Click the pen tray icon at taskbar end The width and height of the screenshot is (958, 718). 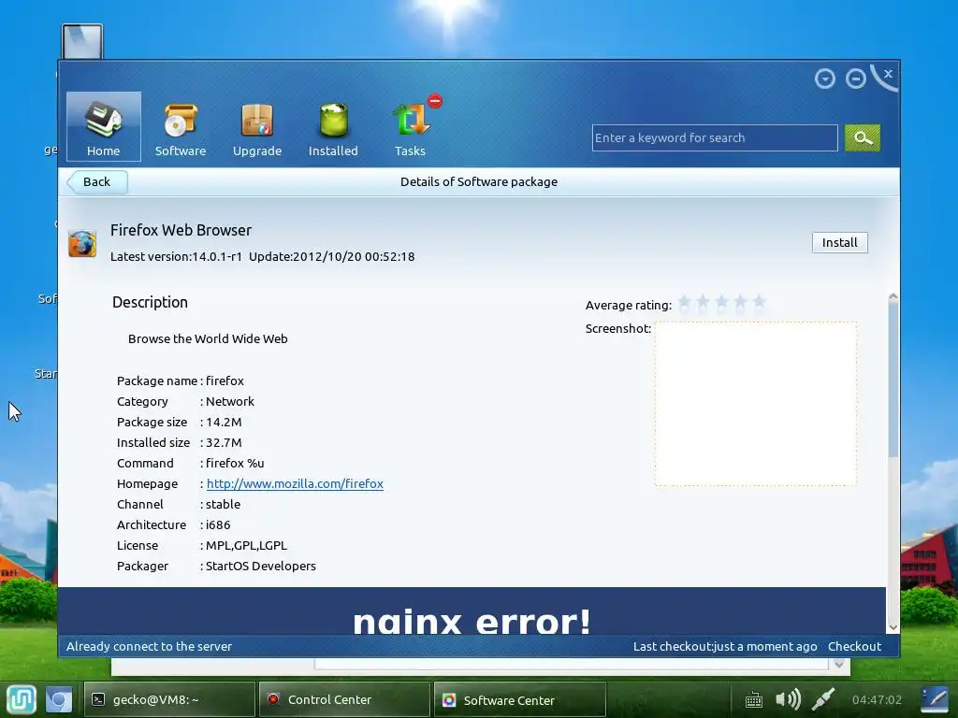(x=935, y=699)
